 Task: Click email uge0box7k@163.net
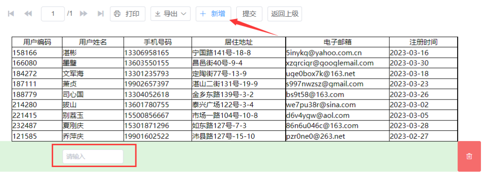(x=338, y=74)
